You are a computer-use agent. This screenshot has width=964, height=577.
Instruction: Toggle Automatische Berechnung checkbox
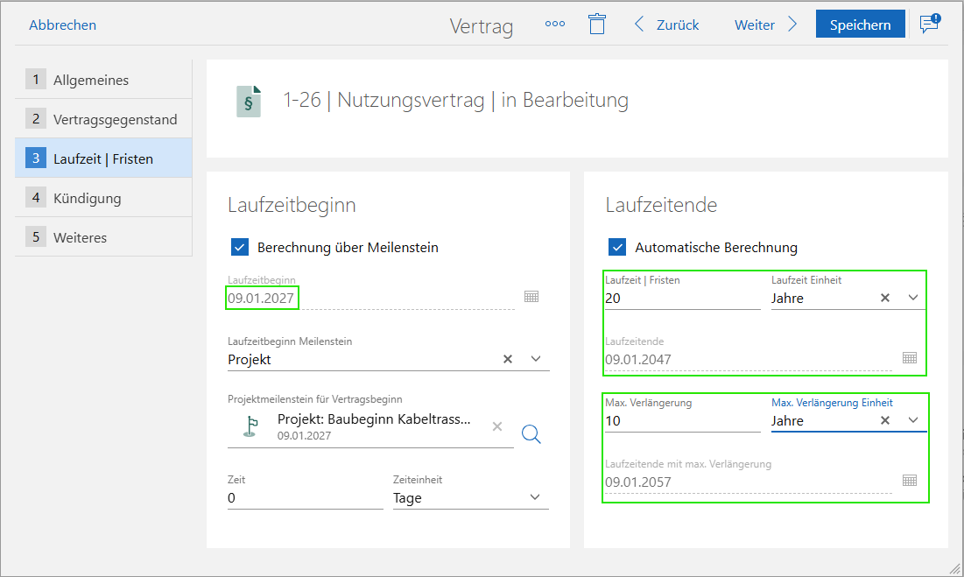pyautogui.click(x=617, y=247)
